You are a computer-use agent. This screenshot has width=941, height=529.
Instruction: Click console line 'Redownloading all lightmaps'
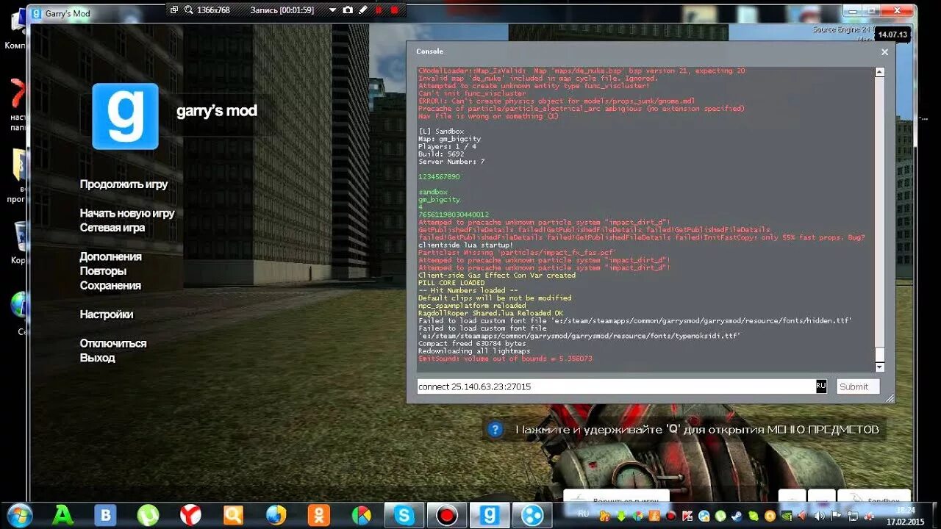474,351
